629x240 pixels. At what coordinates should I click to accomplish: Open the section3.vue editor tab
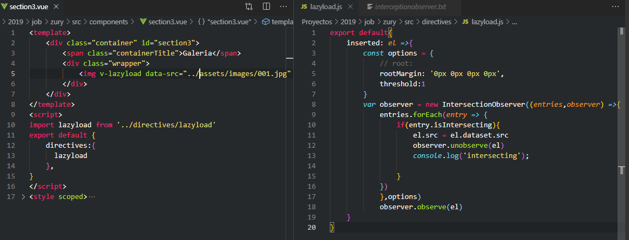pos(31,7)
